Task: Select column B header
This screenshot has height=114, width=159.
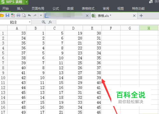Action: pyautogui.click(x=36, y=28)
